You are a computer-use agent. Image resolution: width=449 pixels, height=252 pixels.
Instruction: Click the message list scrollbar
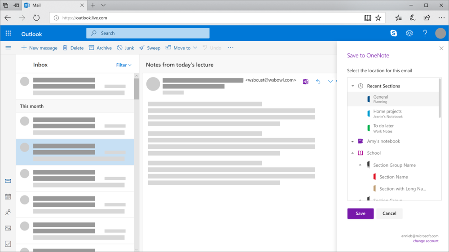pos(136,89)
